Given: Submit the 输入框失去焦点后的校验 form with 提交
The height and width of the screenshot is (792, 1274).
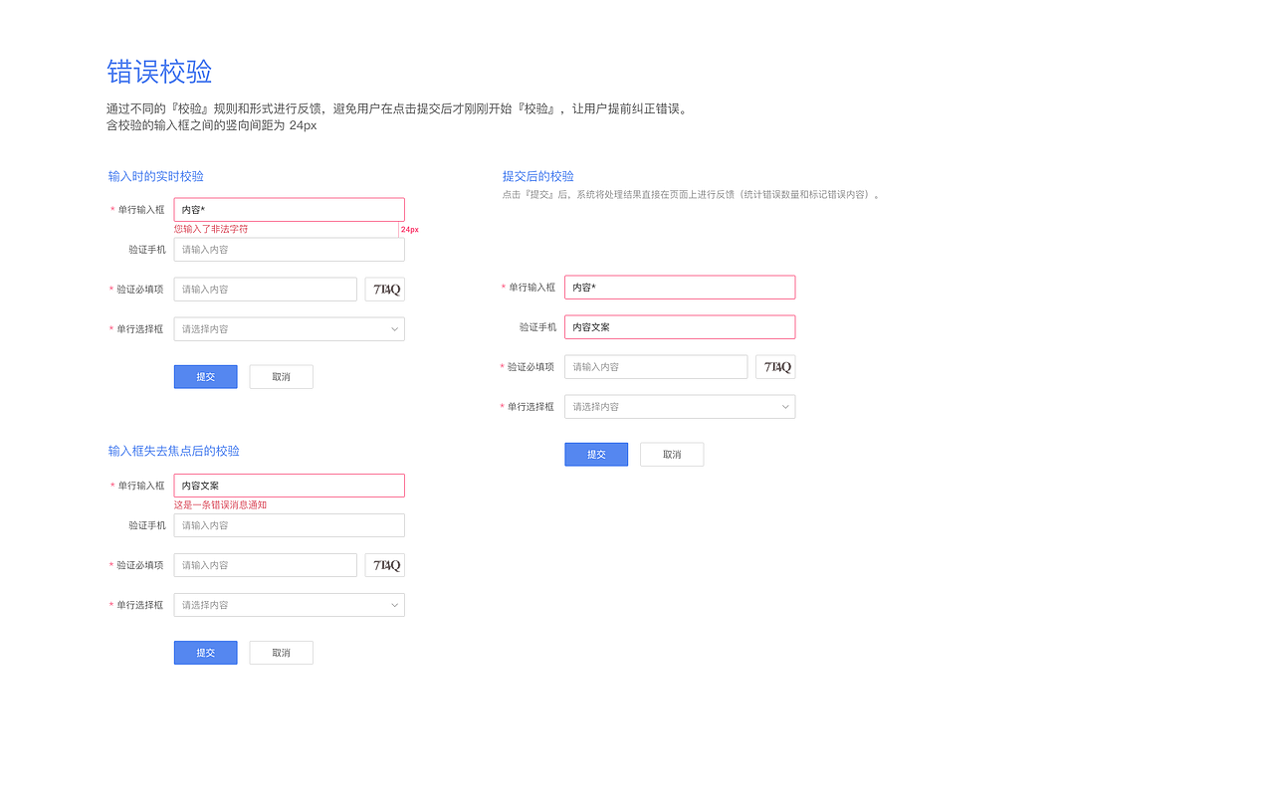Looking at the screenshot, I should click(x=205, y=653).
